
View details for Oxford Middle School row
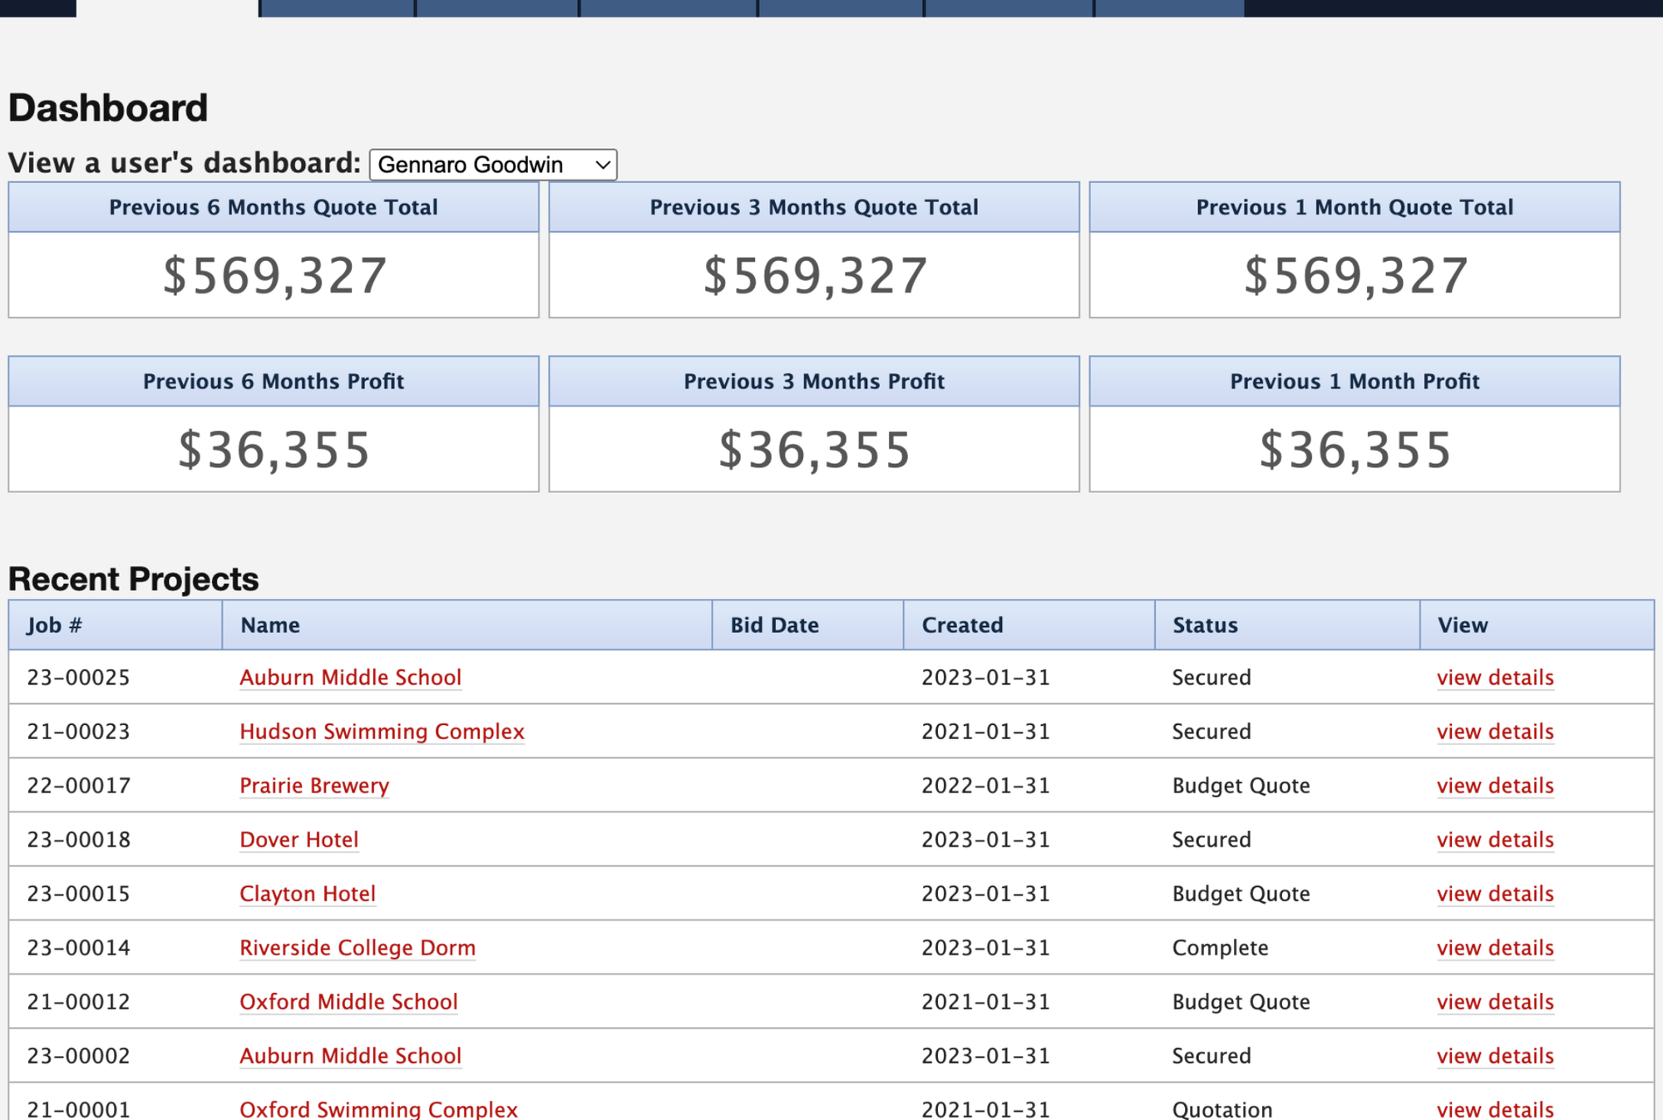pos(1494,1002)
